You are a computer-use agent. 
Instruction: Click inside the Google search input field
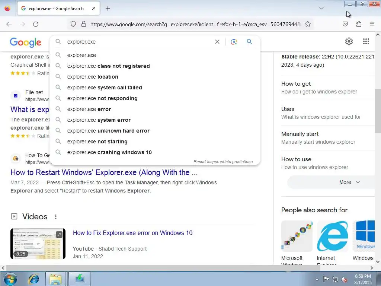click(138, 42)
